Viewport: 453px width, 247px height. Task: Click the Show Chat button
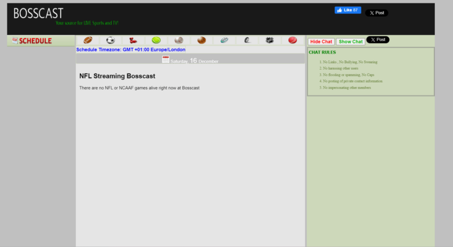coord(351,41)
